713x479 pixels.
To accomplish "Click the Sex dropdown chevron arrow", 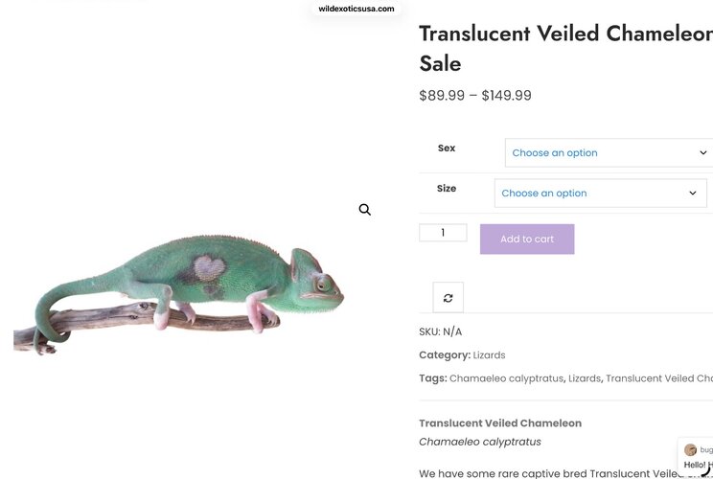I will 703,152.
